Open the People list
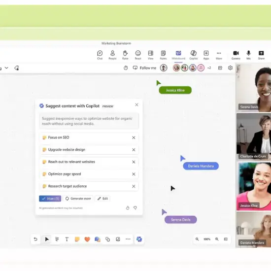271x271 pixels. [x=112, y=55]
